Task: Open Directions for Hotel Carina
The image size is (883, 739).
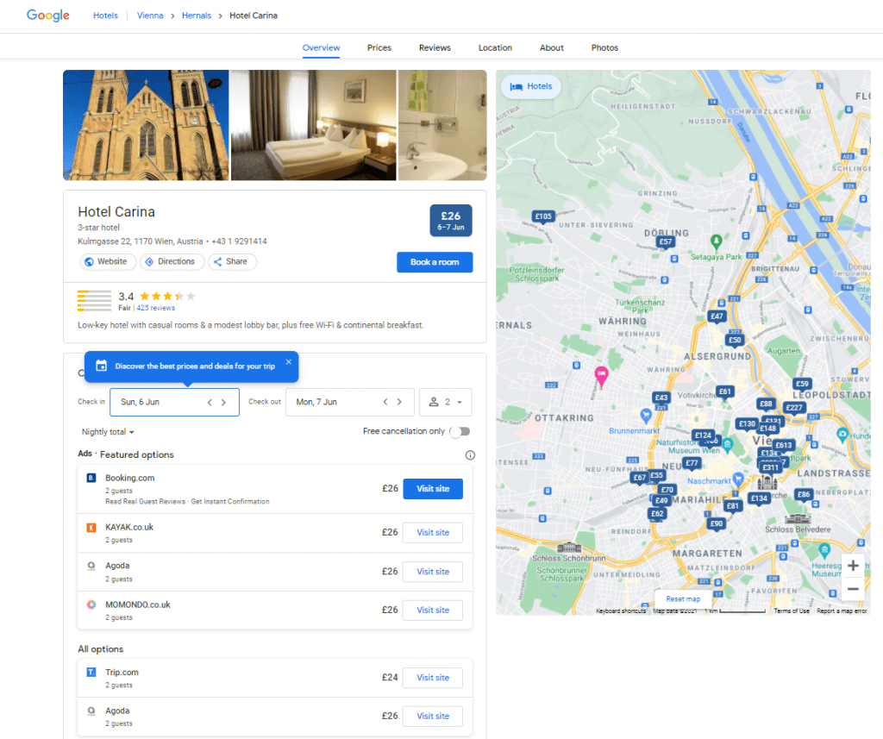Action: pos(149,260)
